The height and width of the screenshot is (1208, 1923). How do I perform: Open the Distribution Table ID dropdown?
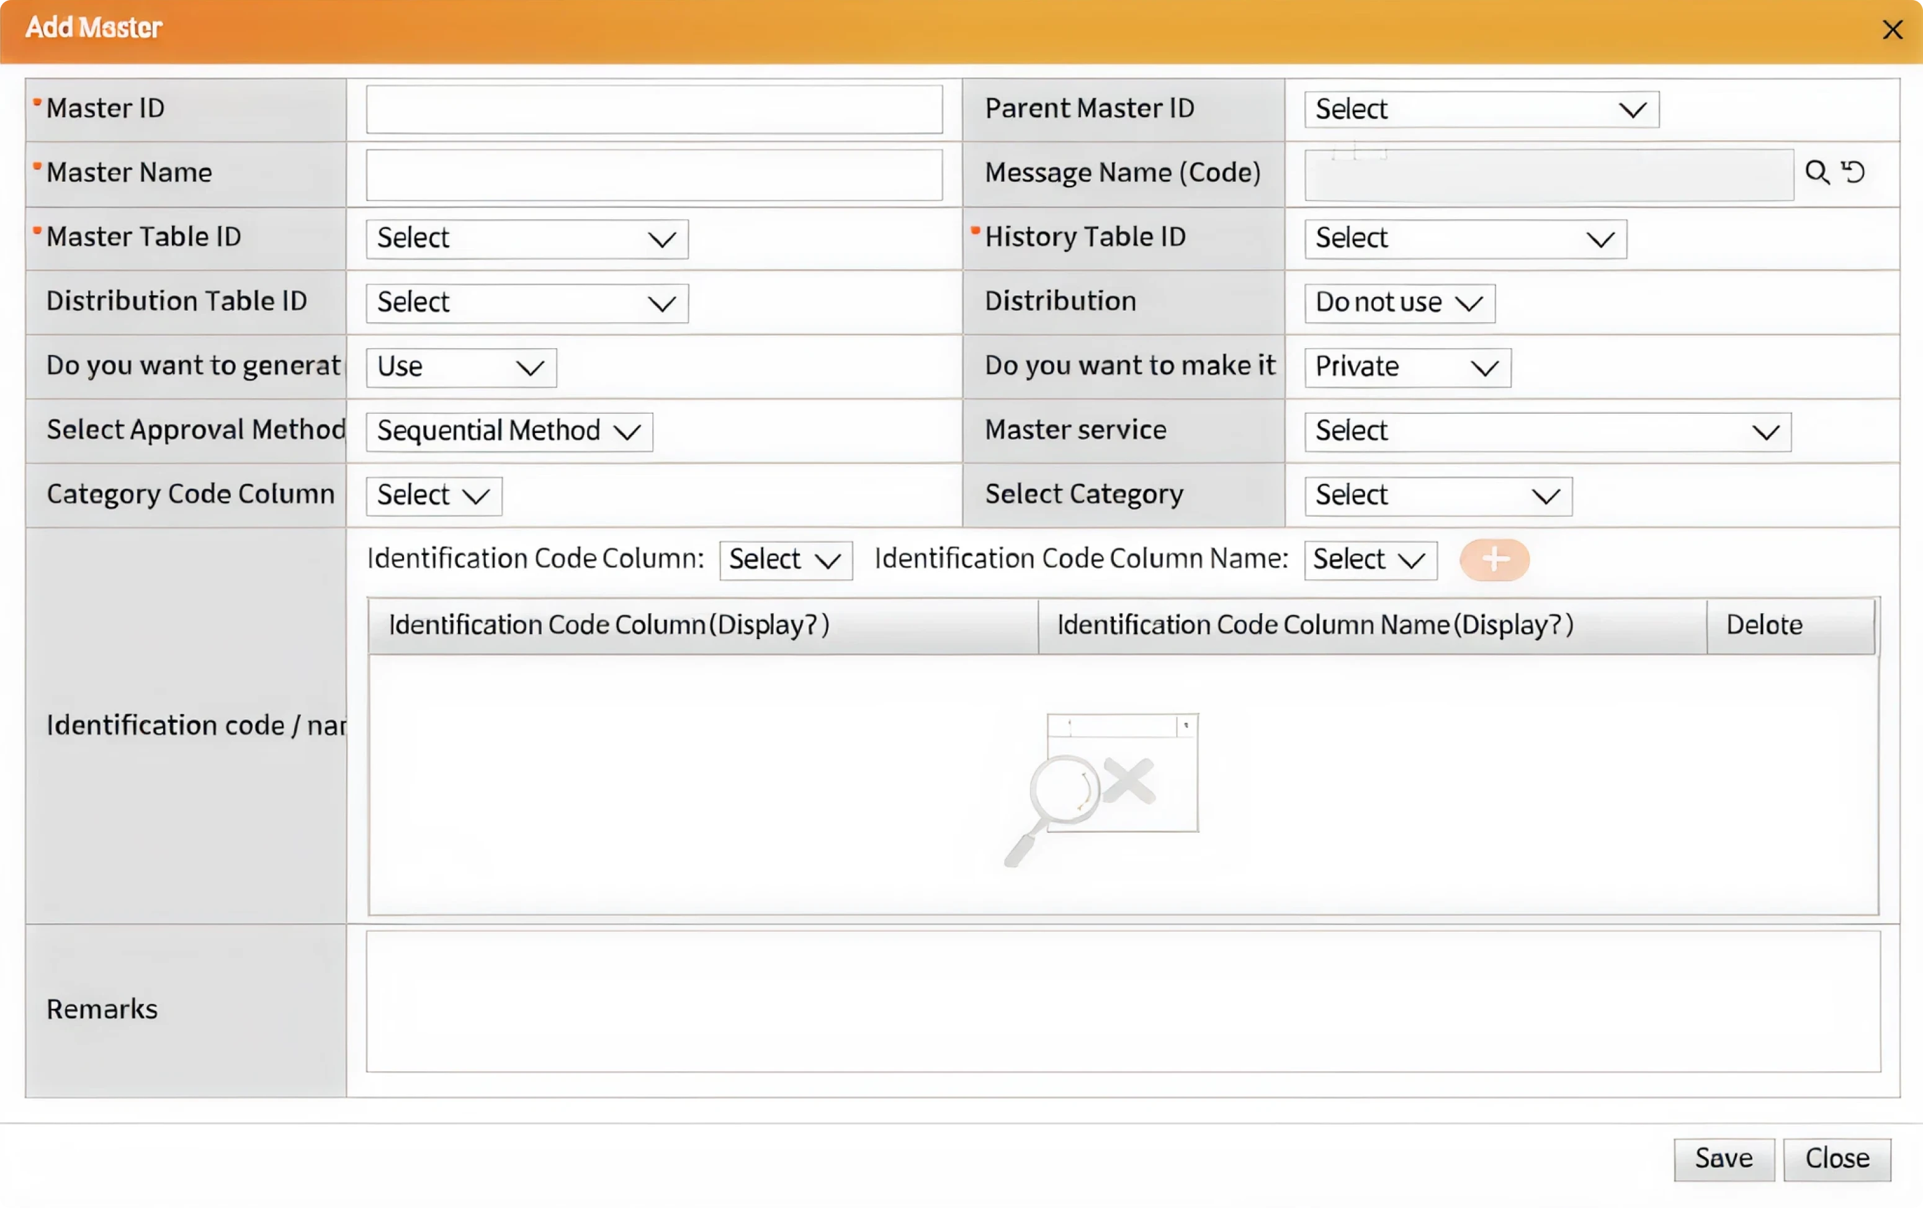[x=526, y=303]
